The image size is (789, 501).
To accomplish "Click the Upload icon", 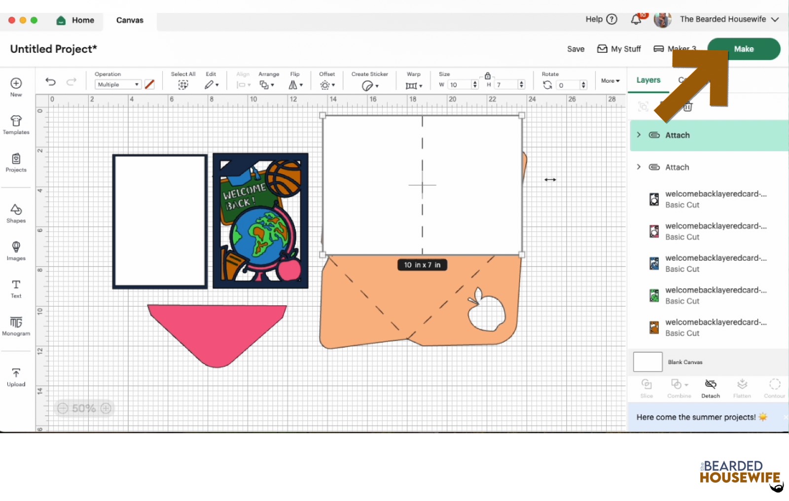I will pos(16,377).
